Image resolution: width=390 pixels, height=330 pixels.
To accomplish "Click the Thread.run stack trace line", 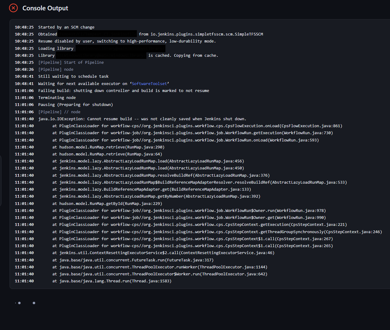I will click(x=112, y=281).
